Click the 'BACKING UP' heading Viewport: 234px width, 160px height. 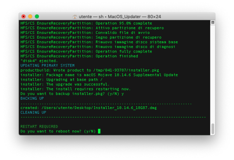tap(32, 98)
